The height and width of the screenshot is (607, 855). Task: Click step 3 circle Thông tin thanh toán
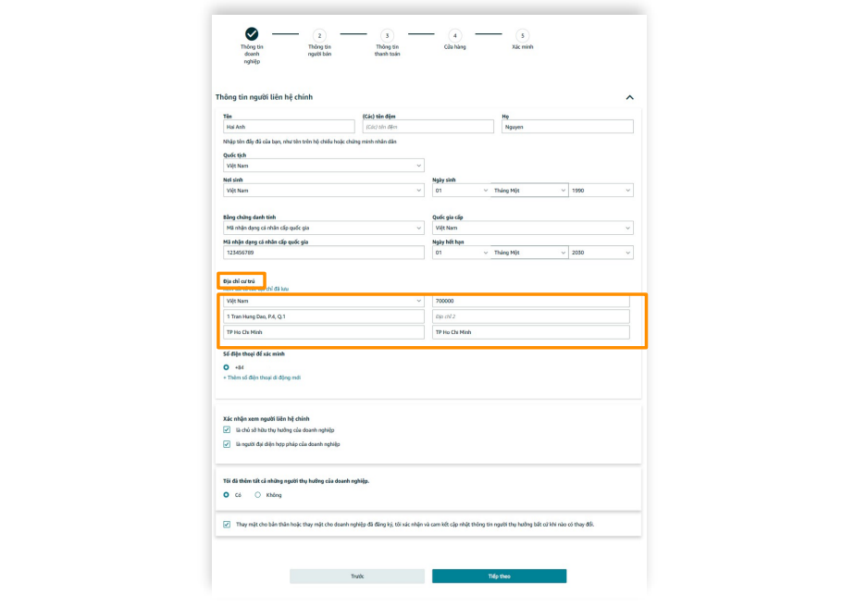[x=387, y=35]
